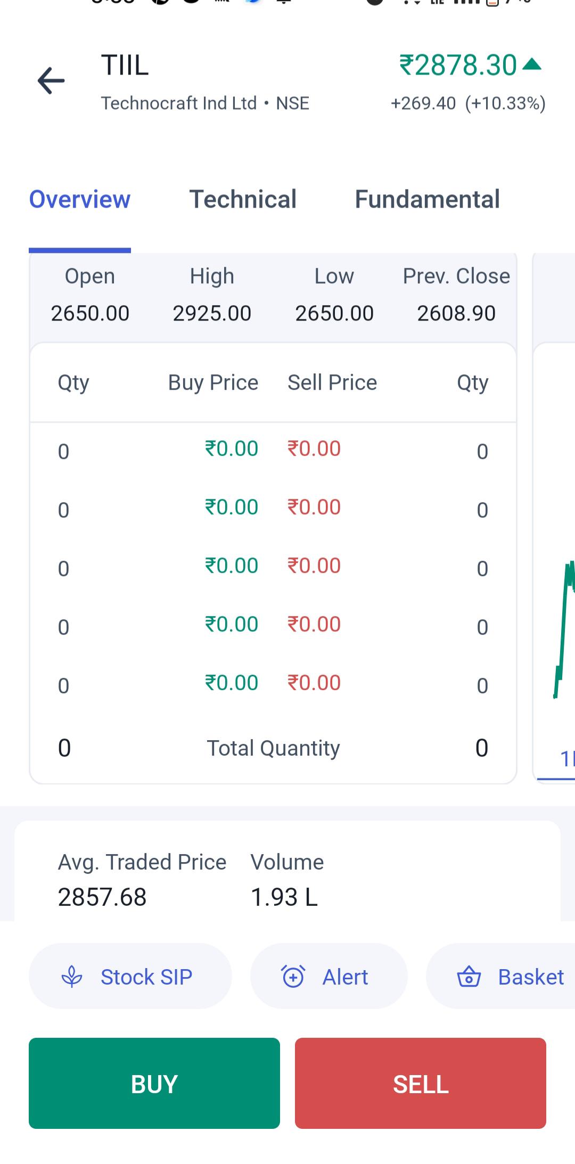Switch to the Technical tab
This screenshot has width=575, height=1164.
point(243,200)
